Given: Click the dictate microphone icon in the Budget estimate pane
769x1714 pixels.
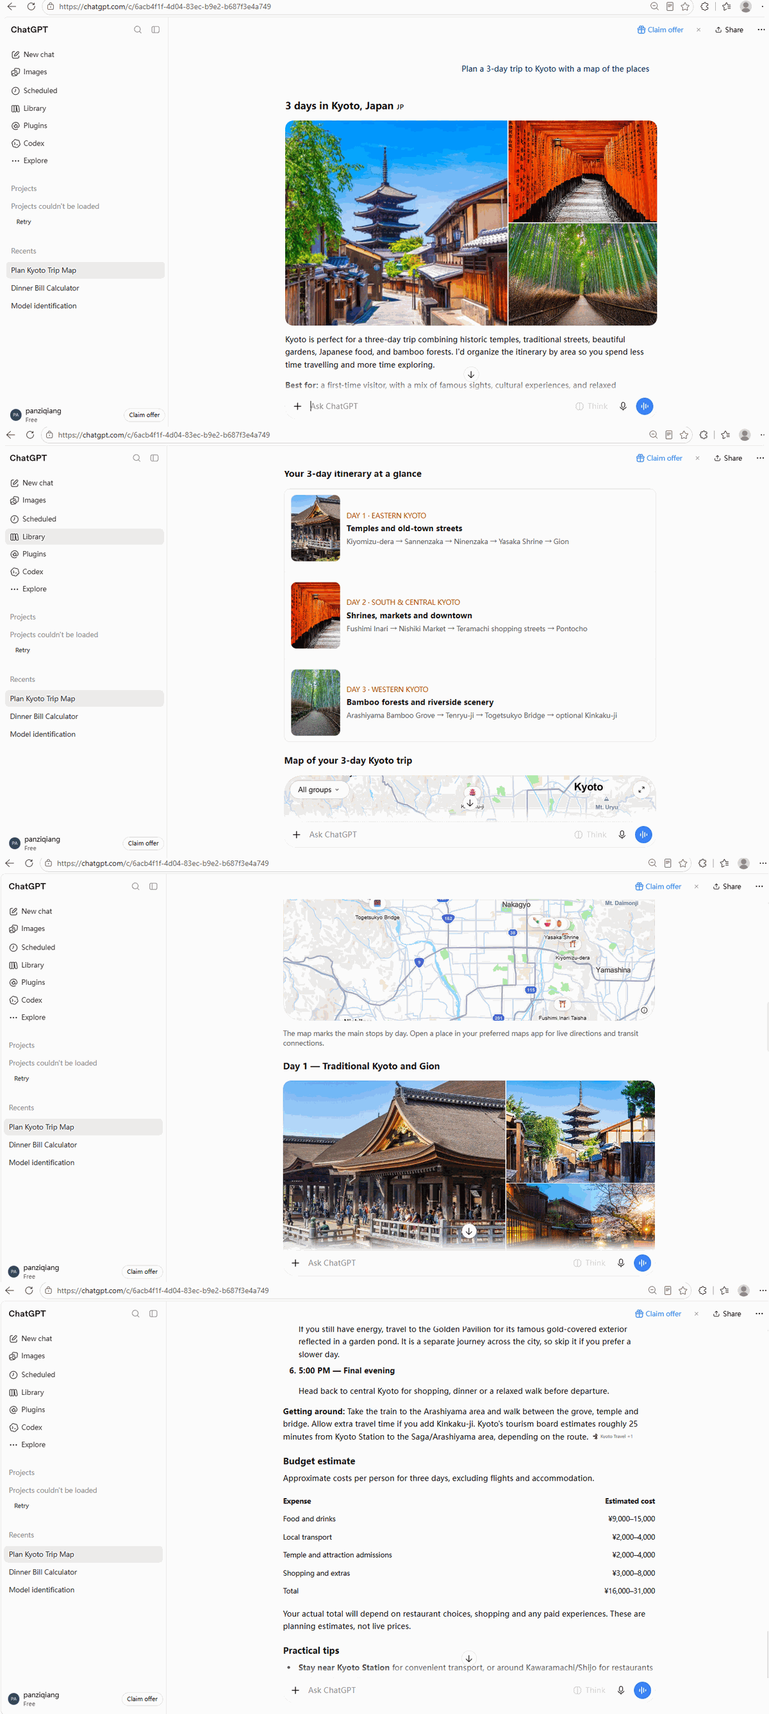Looking at the screenshot, I should point(621,1690).
